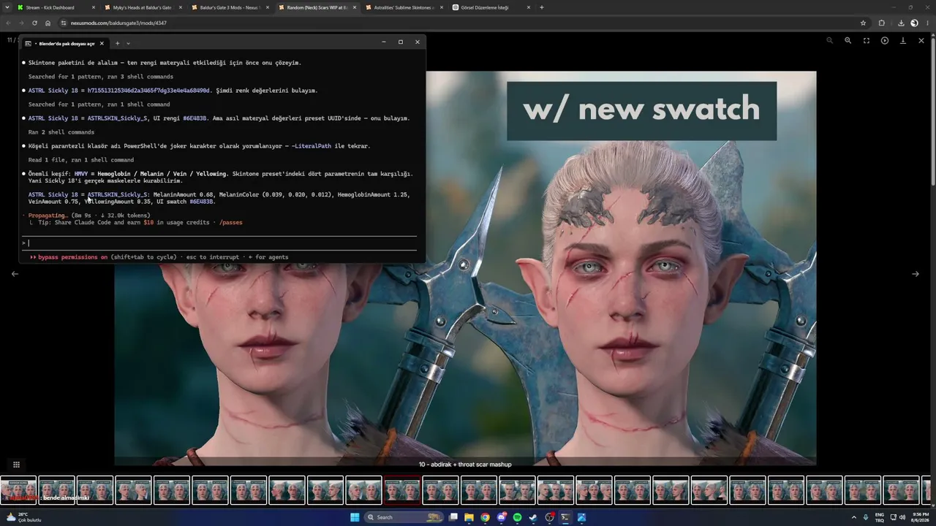The image size is (936, 526).
Task: Open the terminal profile dropdown arrow
Action: pyautogui.click(x=128, y=43)
